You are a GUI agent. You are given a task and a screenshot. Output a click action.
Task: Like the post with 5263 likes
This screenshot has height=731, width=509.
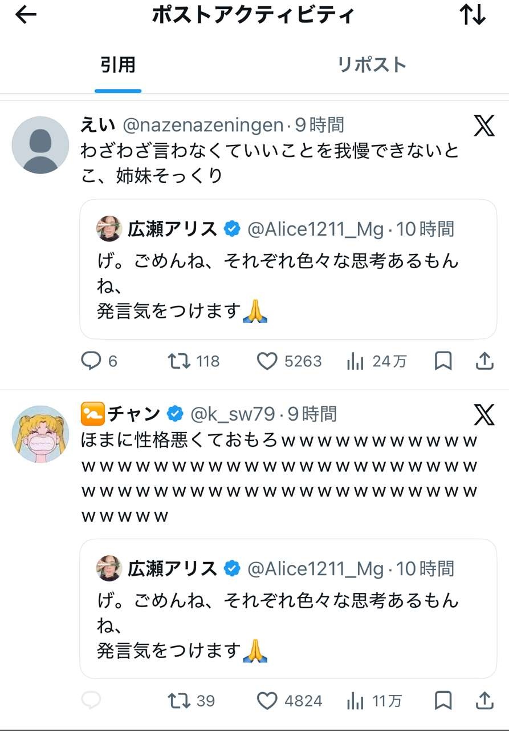pyautogui.click(x=267, y=361)
